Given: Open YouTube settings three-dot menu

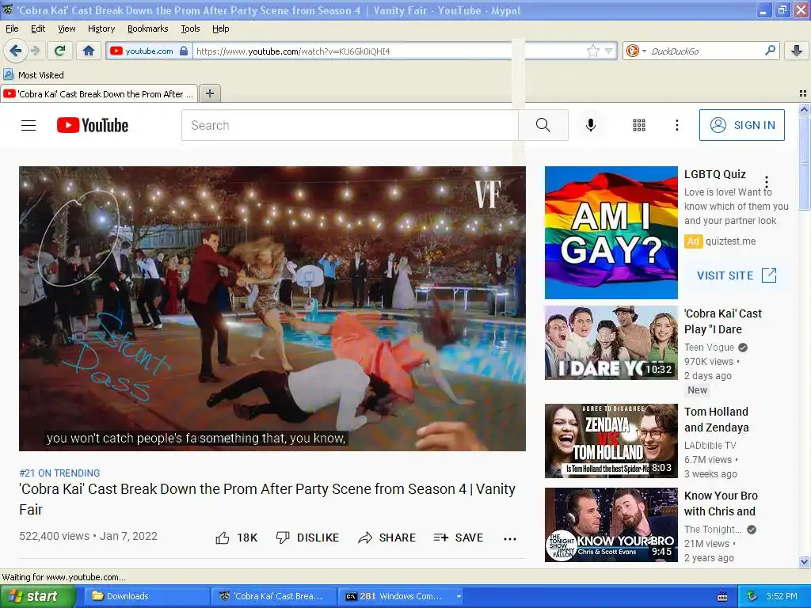Looking at the screenshot, I should pyautogui.click(x=676, y=125).
